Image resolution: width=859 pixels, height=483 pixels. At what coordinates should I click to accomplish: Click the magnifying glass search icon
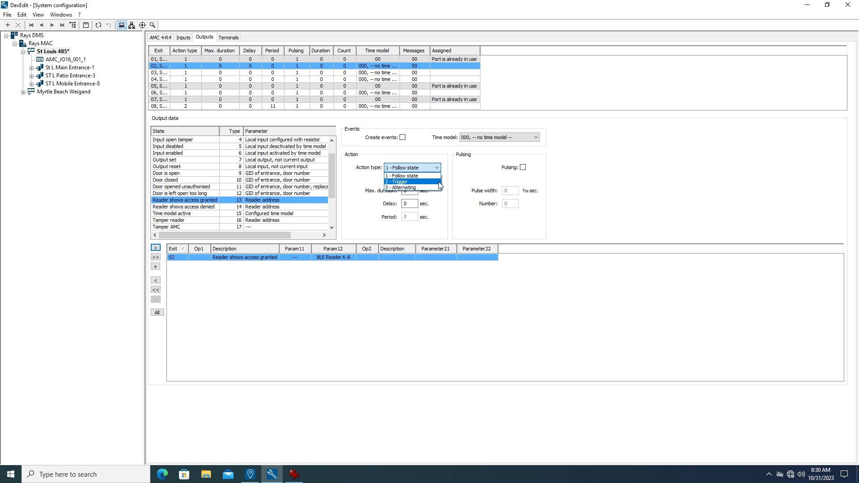153,25
